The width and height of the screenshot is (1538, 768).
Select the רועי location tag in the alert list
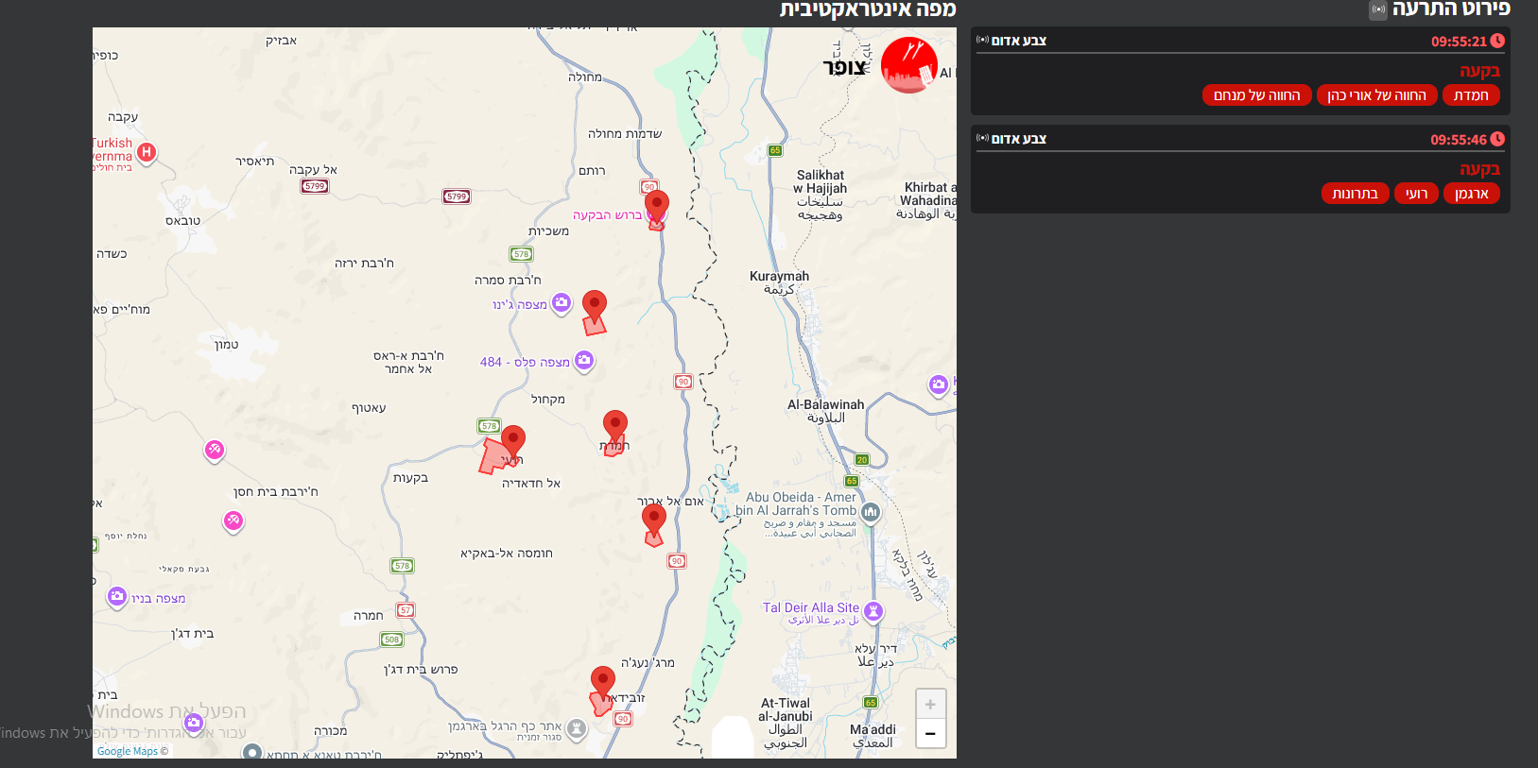[x=1416, y=194]
